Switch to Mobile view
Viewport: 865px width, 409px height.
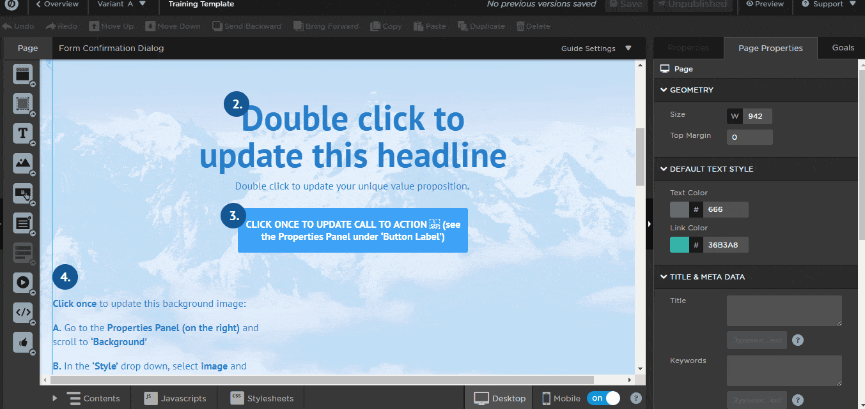click(561, 398)
